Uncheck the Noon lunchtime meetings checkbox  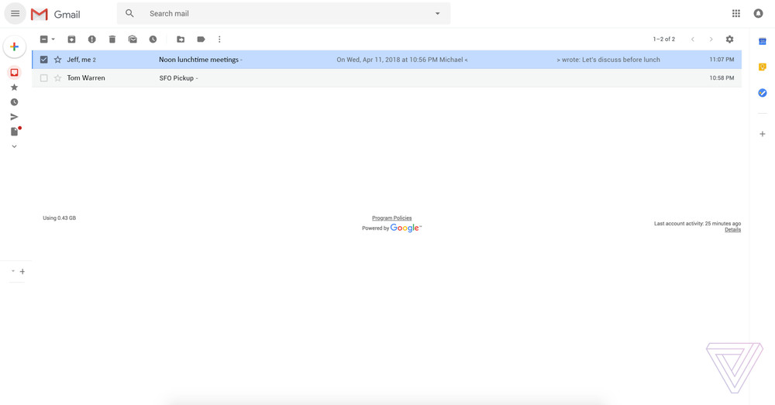44,60
